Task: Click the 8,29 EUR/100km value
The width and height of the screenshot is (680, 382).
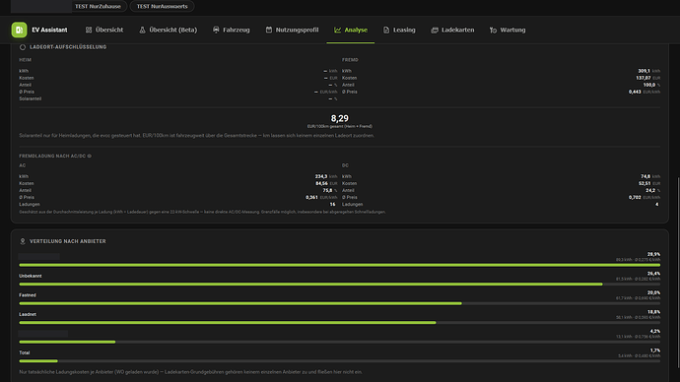Action: (x=340, y=118)
